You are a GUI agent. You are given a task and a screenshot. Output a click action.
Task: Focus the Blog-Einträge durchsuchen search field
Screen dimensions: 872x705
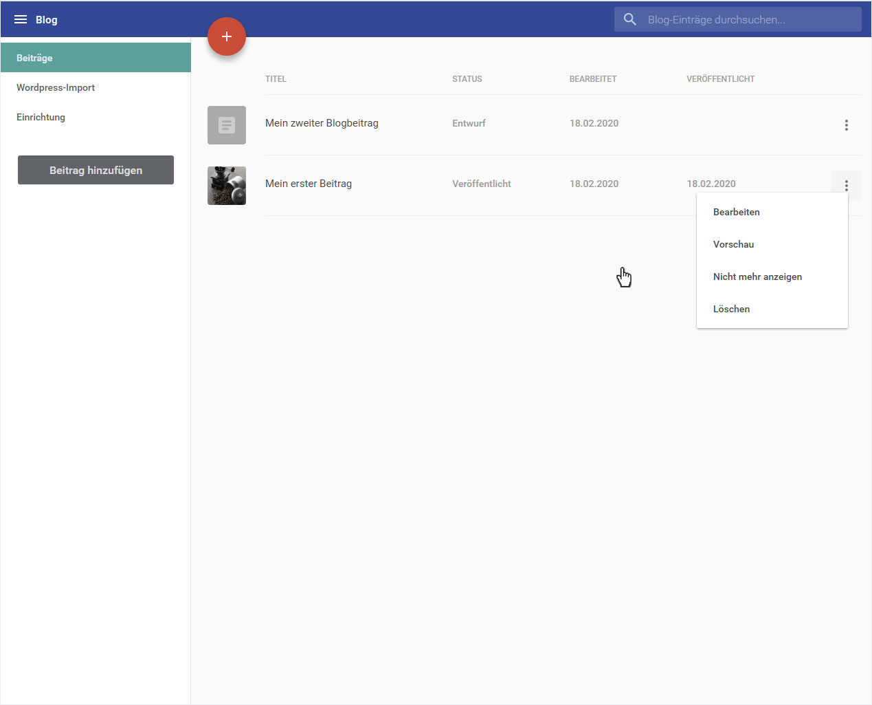coord(738,19)
